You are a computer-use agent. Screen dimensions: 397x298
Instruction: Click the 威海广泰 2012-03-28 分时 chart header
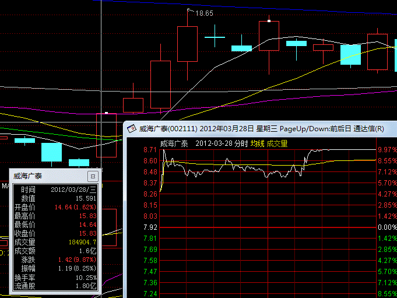204,143
